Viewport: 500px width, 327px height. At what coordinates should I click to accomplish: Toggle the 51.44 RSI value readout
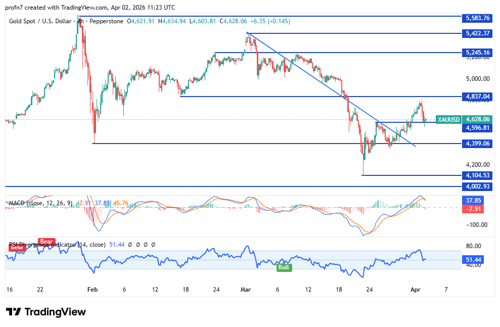[116, 244]
